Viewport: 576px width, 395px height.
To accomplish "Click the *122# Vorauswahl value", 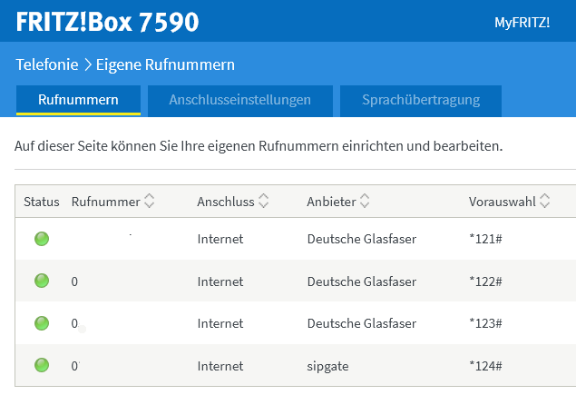I will point(485,281).
